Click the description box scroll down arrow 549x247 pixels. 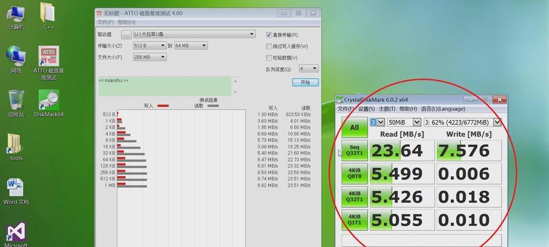coord(235,92)
